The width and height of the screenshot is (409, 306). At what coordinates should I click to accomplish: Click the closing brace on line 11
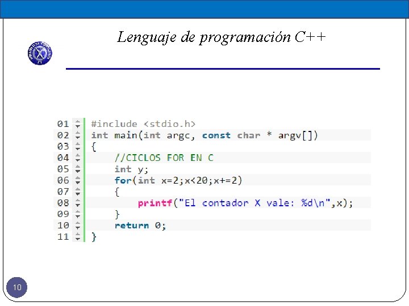(94, 237)
